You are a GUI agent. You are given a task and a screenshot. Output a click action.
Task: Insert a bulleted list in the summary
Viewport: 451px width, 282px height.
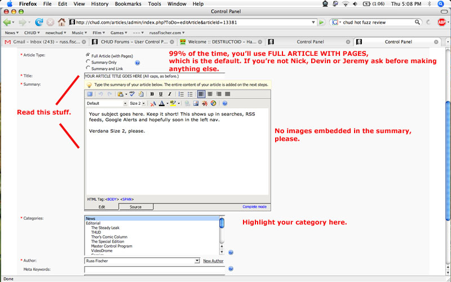[190, 94]
